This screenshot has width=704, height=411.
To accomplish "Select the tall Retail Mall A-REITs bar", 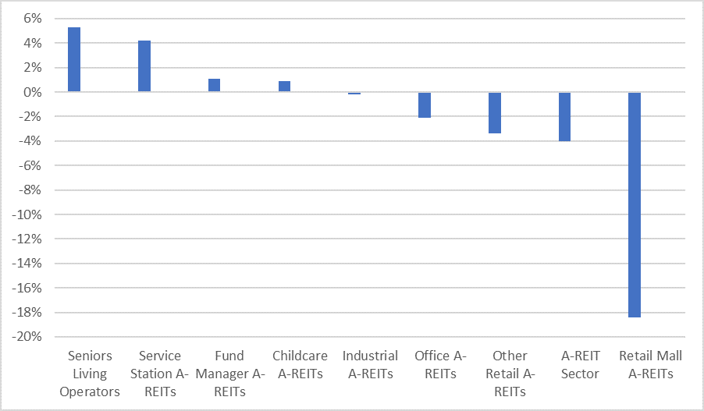I will (x=635, y=204).
